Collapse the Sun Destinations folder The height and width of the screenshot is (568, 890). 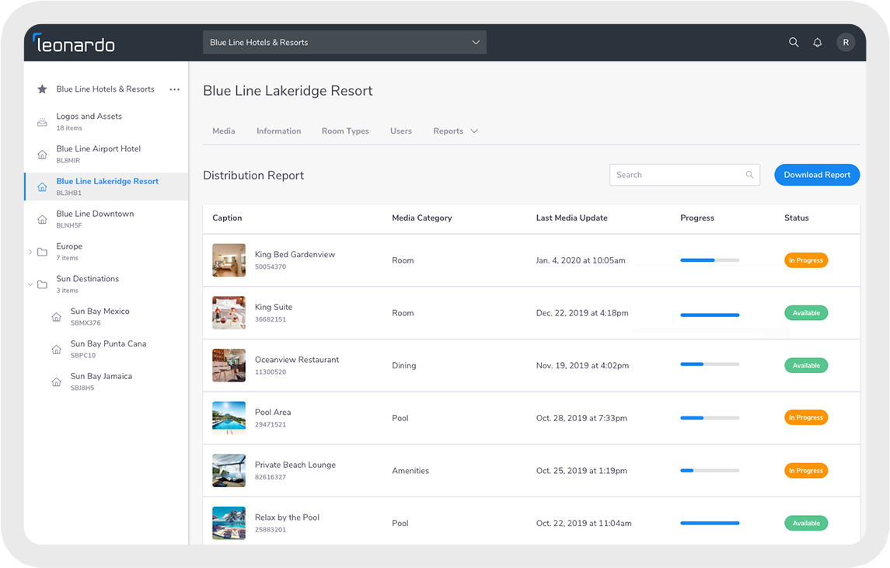[30, 284]
